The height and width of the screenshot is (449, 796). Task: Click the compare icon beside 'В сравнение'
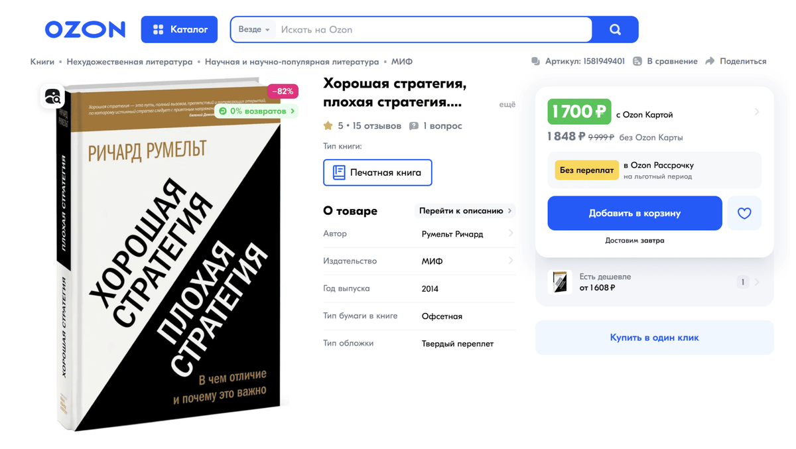637,61
